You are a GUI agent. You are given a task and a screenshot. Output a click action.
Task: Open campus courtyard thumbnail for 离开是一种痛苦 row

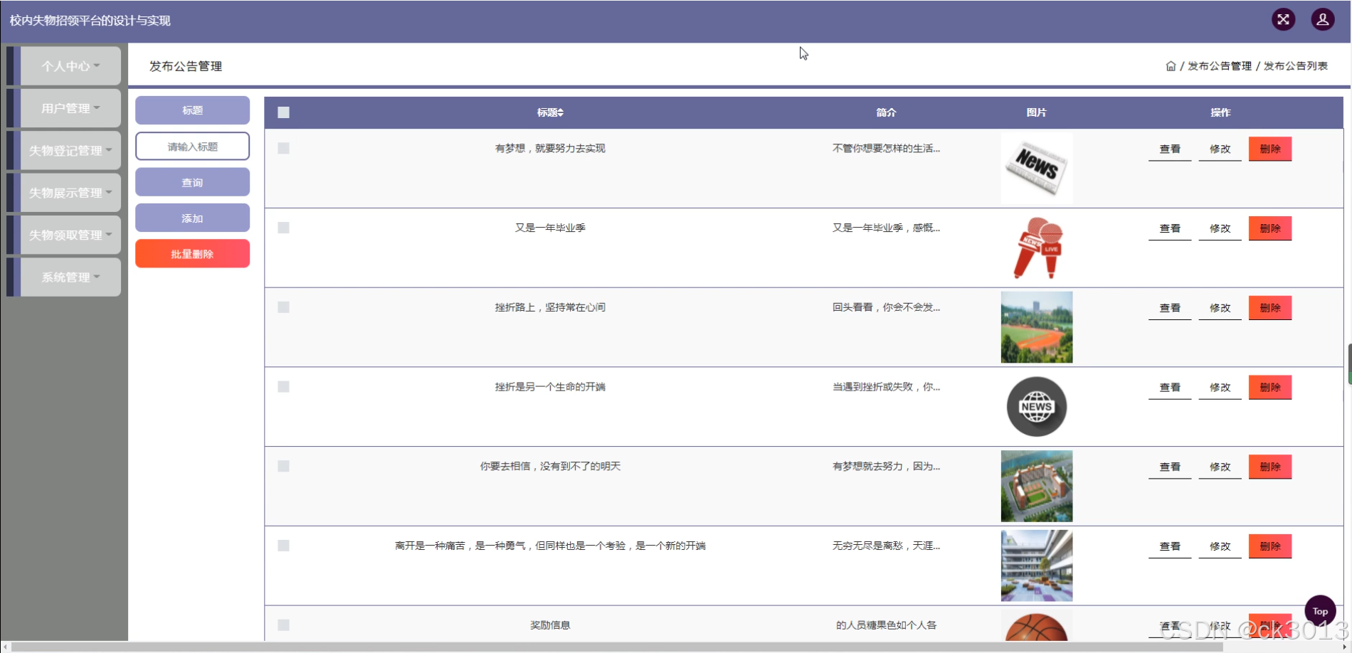click(1037, 566)
